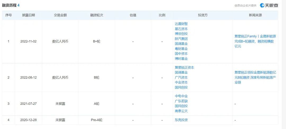The height and width of the screenshot is (129, 286).
Task: Open 国调基金 in the B+轮 row
Action: coord(181,44)
